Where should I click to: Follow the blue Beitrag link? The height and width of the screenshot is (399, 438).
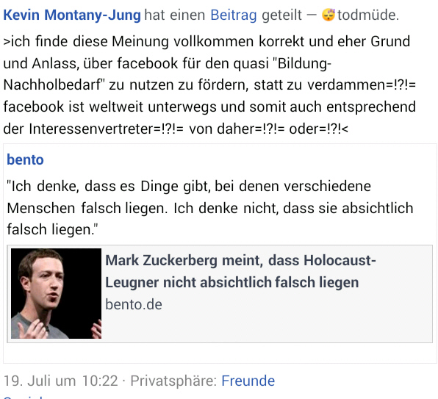click(x=234, y=15)
